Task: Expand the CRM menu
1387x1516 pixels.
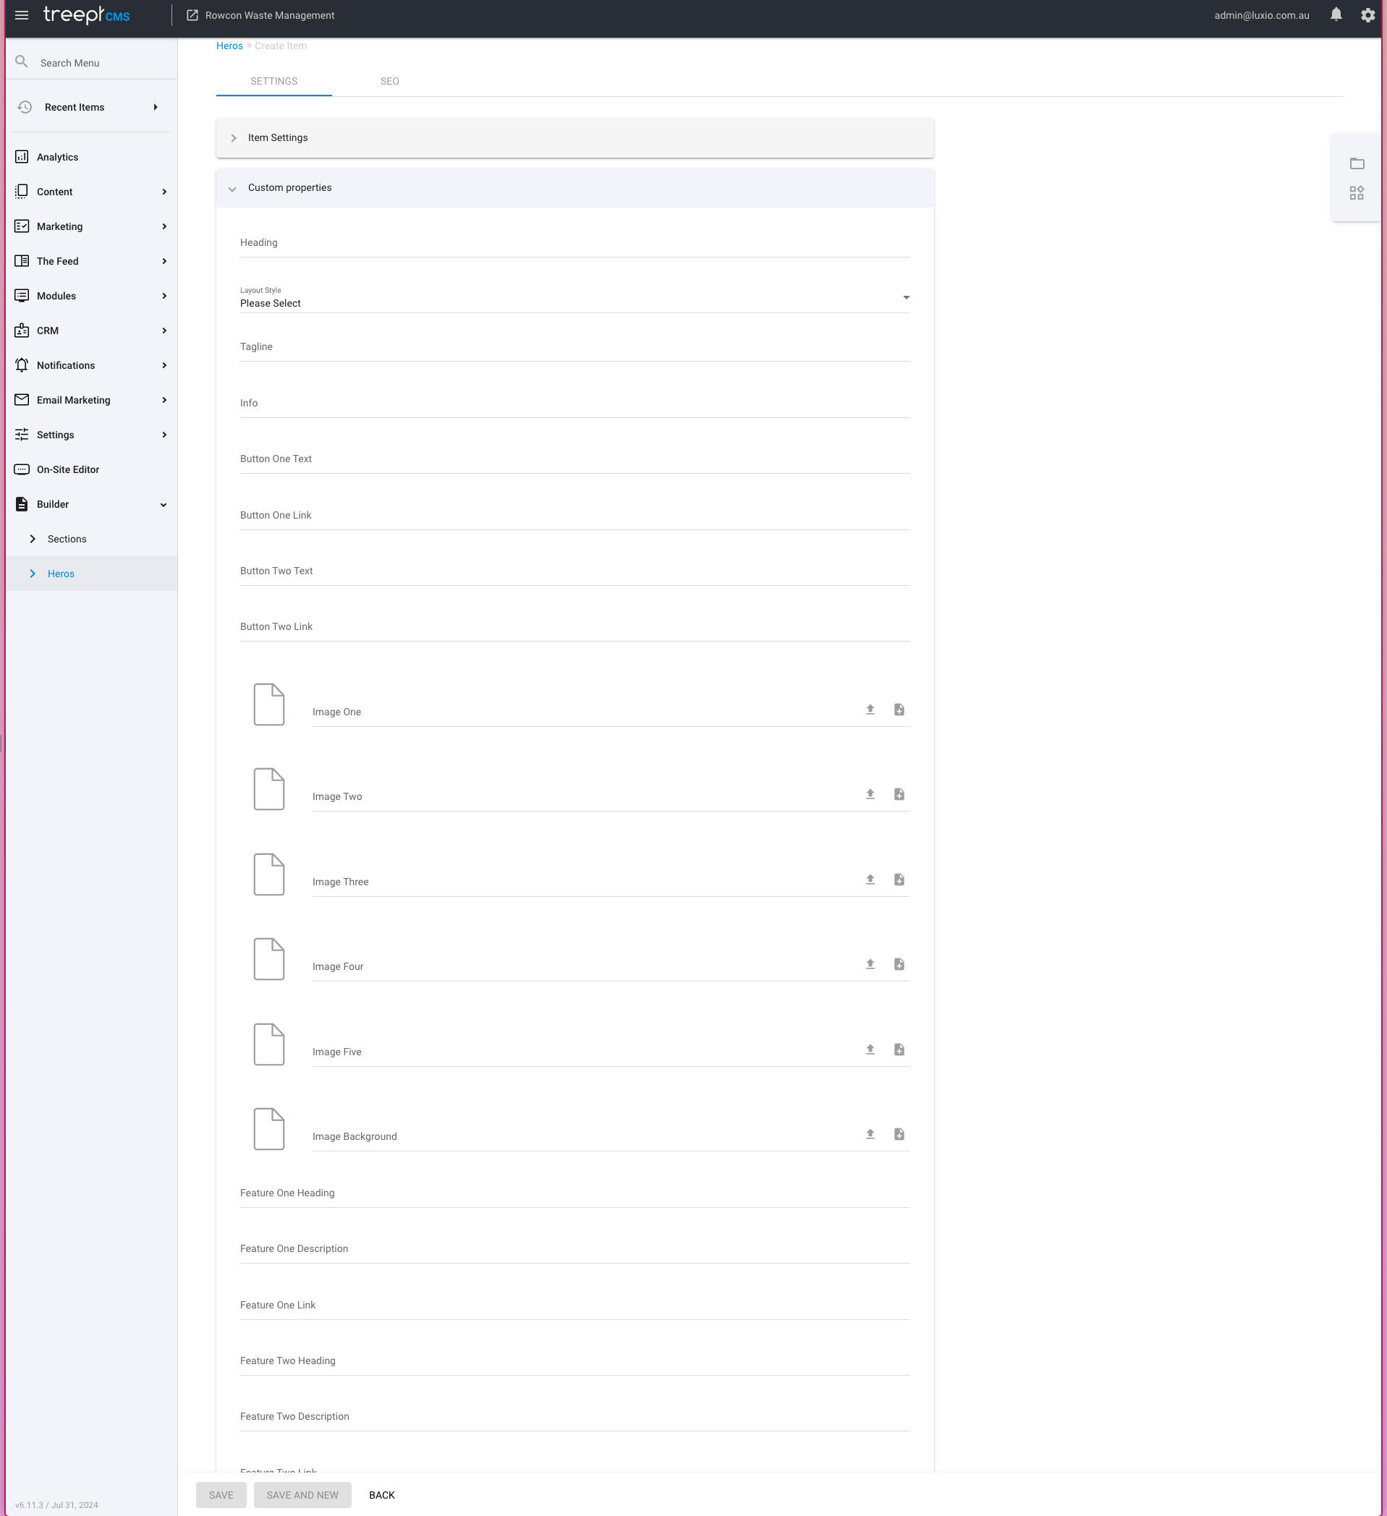Action: click(x=92, y=331)
